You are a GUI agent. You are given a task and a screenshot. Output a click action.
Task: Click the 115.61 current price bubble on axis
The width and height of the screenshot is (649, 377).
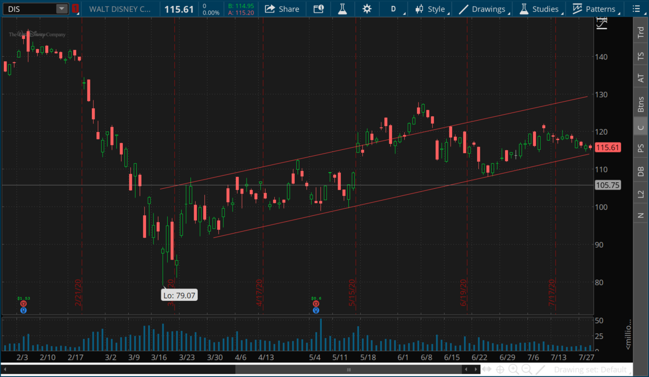pyautogui.click(x=608, y=148)
